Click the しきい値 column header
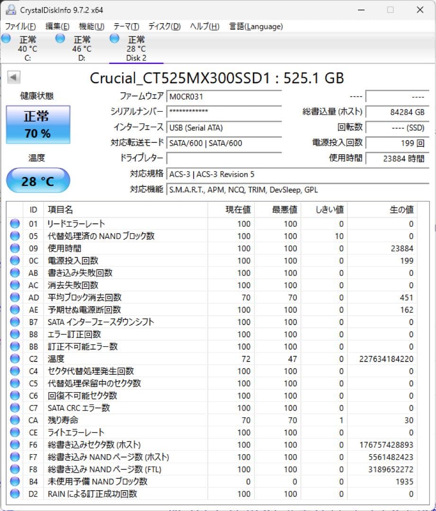This screenshot has width=436, height=511. (324, 210)
